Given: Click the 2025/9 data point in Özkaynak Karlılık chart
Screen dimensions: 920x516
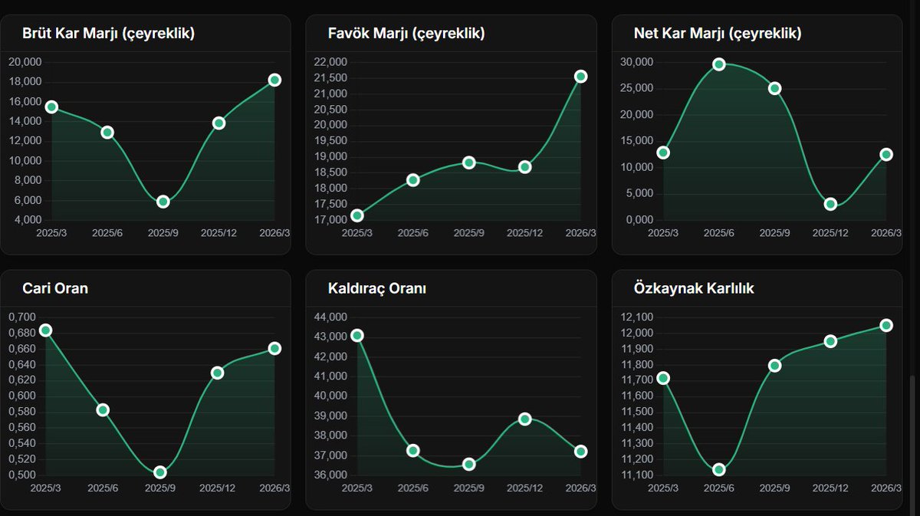Looking at the screenshot, I should [774, 366].
